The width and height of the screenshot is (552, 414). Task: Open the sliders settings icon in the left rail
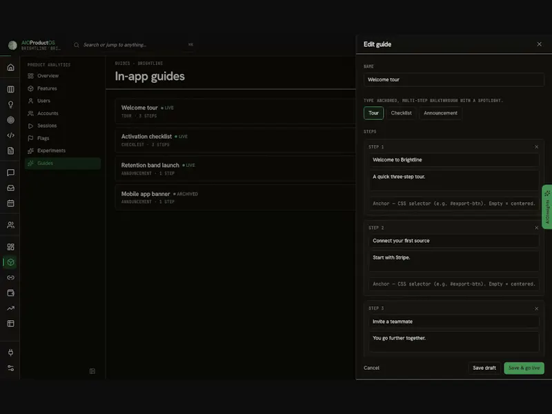pyautogui.click(x=10, y=368)
